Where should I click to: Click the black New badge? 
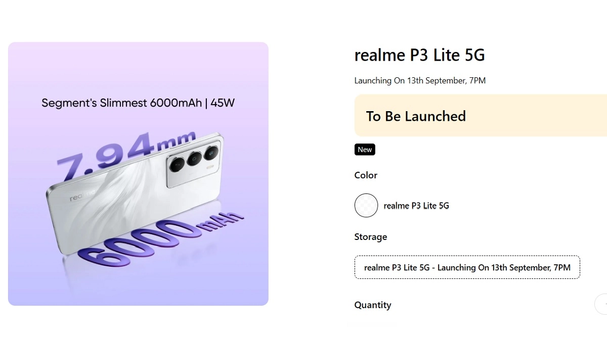[365, 150]
